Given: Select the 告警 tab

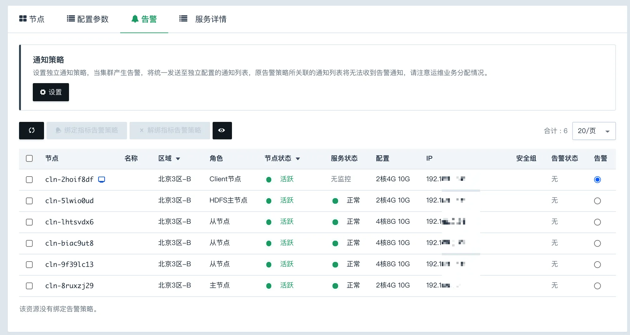Looking at the screenshot, I should [x=144, y=19].
